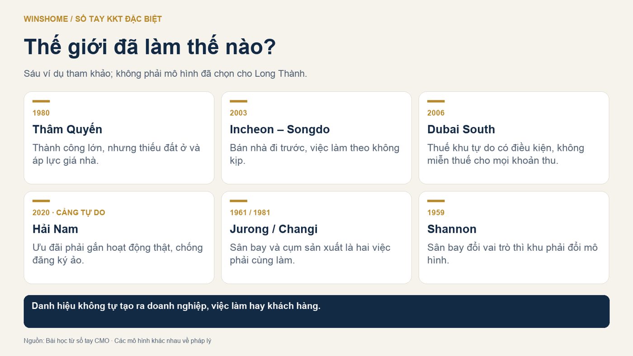The height and width of the screenshot is (356, 633).
Task: Select the Hải Nam description about 'Ưu đãi'
Action: [118, 253]
